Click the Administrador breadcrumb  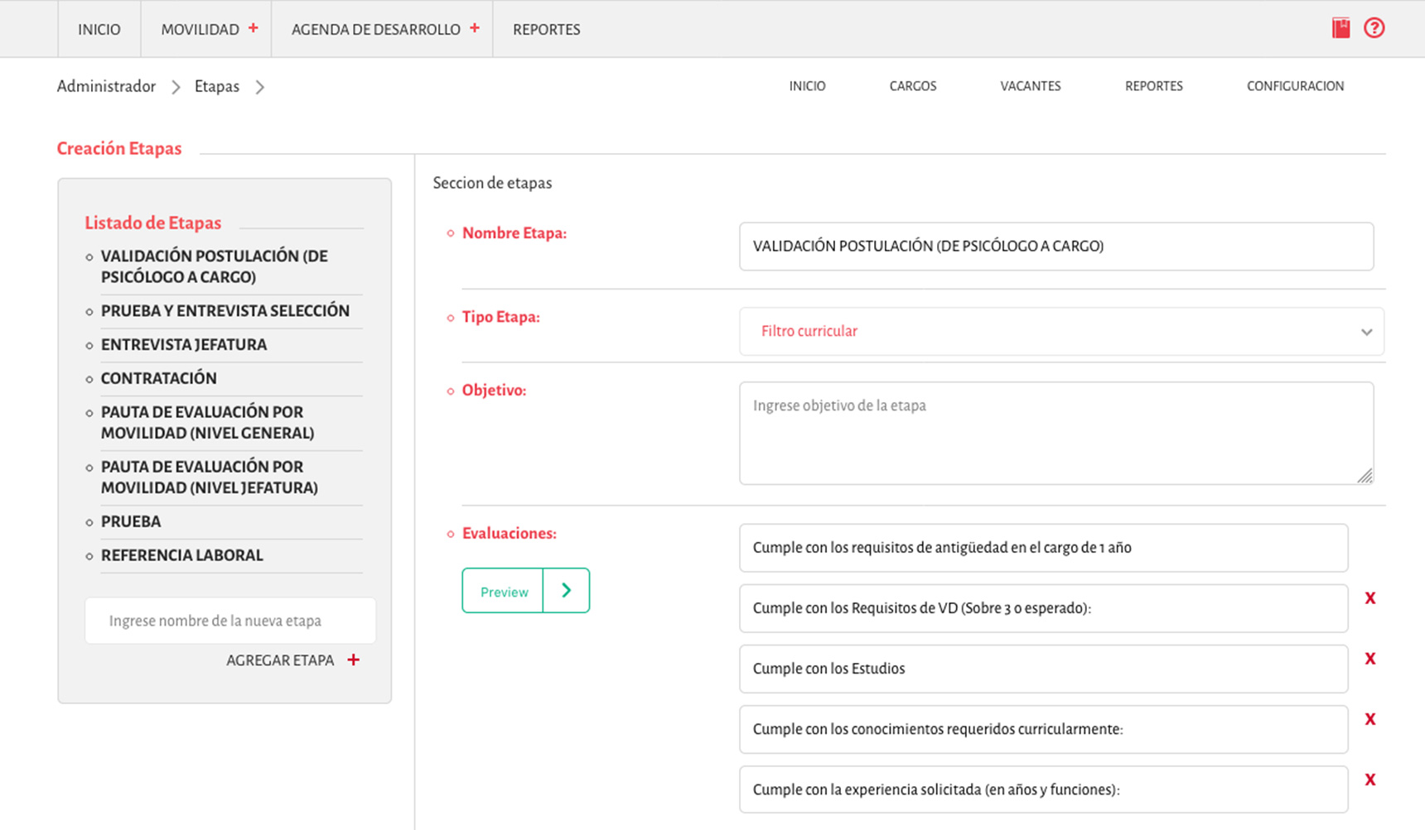(106, 86)
